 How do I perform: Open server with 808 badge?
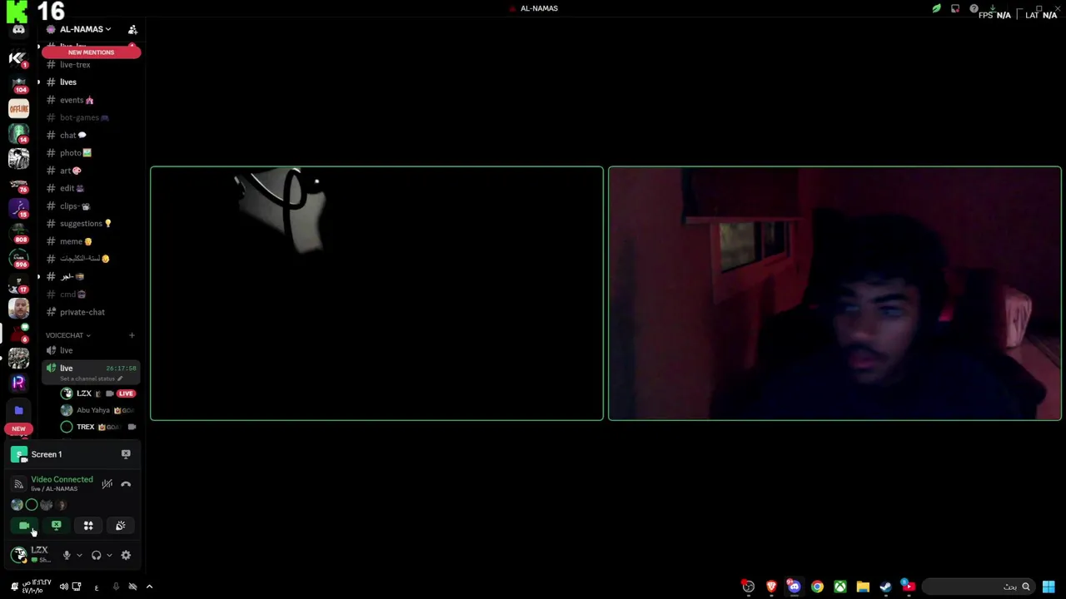coord(18,234)
